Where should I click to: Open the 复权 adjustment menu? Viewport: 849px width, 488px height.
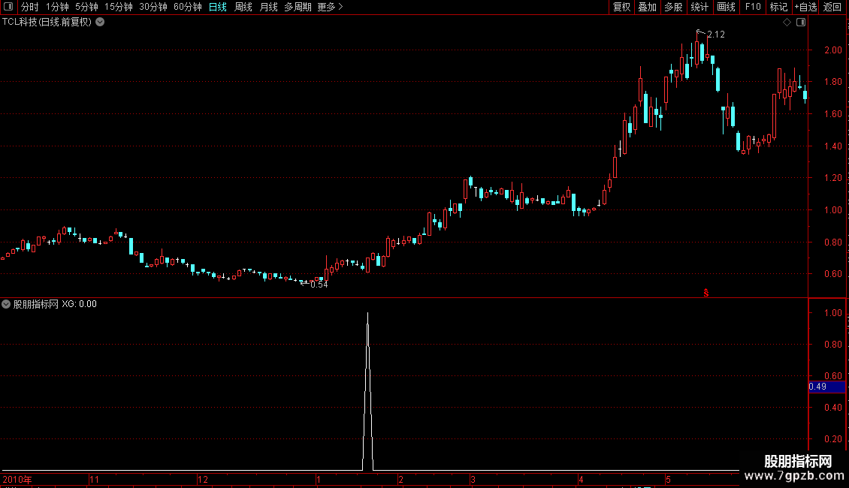click(x=621, y=7)
